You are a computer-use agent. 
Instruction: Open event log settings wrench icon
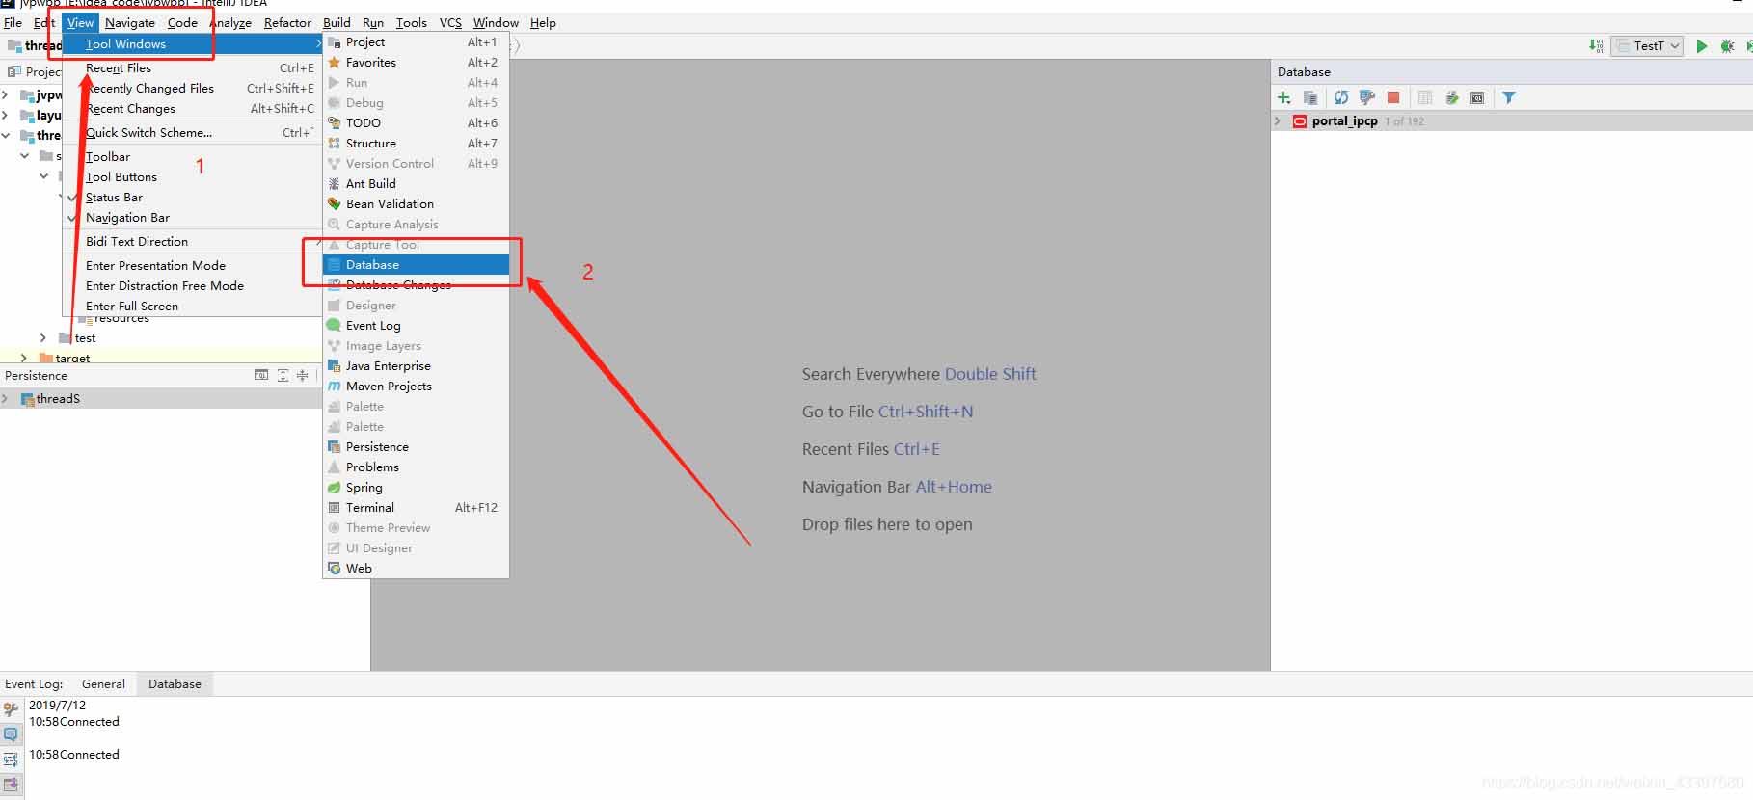click(x=12, y=709)
